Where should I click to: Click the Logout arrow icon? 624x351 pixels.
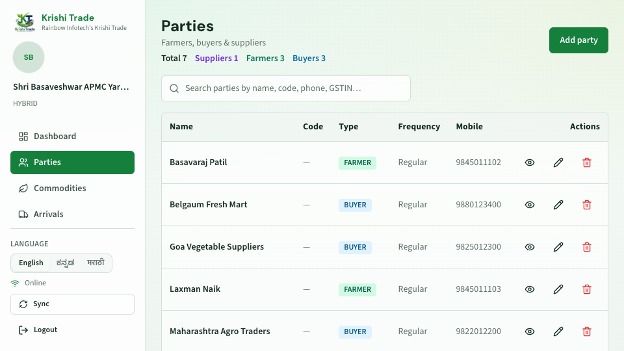tap(23, 330)
